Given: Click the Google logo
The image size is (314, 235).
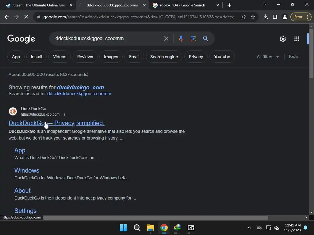Looking at the screenshot, I should 21,39.
